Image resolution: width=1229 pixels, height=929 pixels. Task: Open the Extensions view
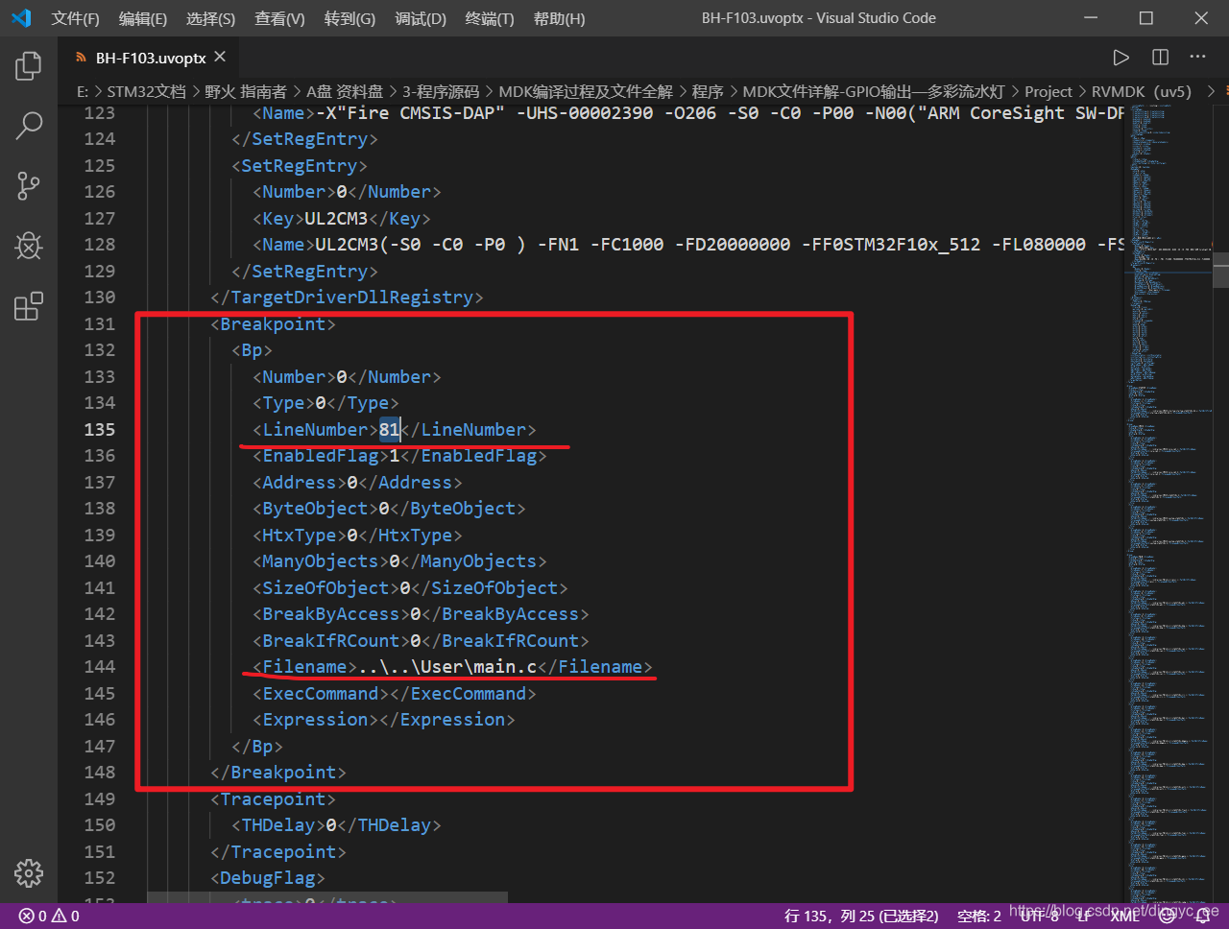coord(29,306)
